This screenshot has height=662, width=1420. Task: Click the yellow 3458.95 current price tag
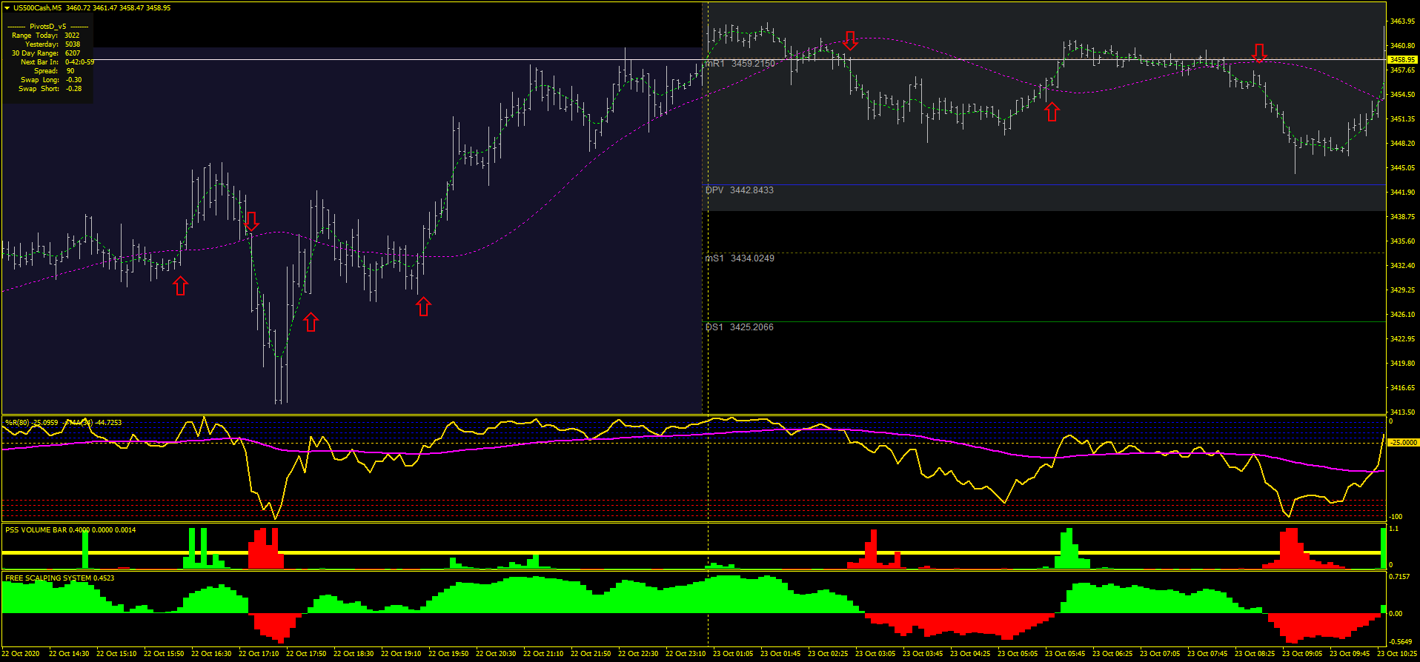tap(1401, 59)
